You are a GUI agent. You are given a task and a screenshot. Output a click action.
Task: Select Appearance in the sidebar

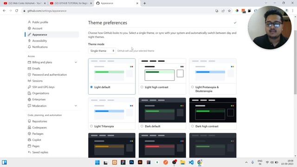click(52, 35)
